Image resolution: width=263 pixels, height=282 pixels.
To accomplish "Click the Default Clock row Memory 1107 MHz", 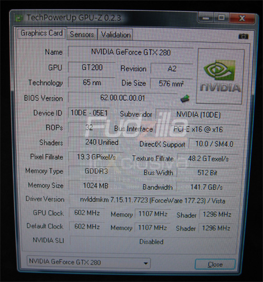I will click(152, 228).
